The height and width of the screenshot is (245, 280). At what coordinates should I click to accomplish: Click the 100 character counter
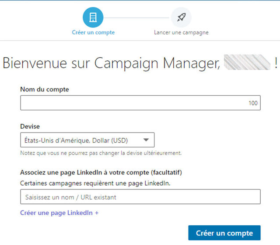[x=253, y=103]
